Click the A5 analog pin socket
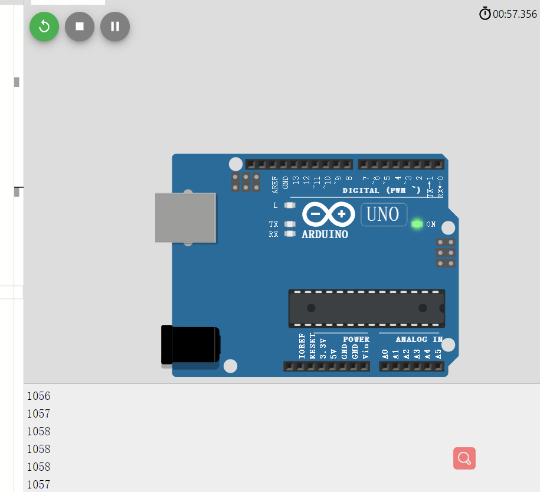 (438, 366)
